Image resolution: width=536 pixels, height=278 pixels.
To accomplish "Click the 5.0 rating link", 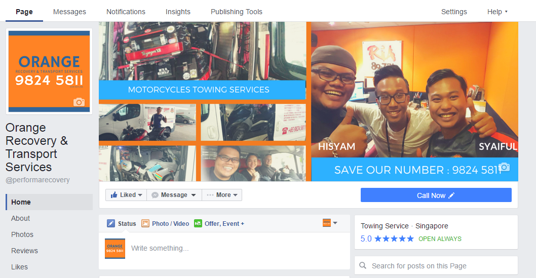I will pos(366,239).
